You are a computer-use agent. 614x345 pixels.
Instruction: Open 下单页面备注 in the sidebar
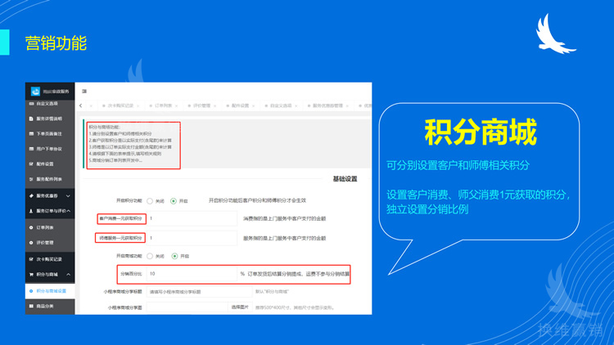50,134
